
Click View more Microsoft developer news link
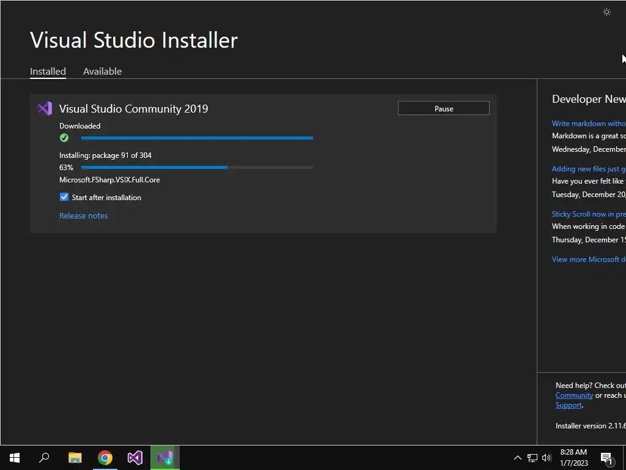pyautogui.click(x=589, y=259)
